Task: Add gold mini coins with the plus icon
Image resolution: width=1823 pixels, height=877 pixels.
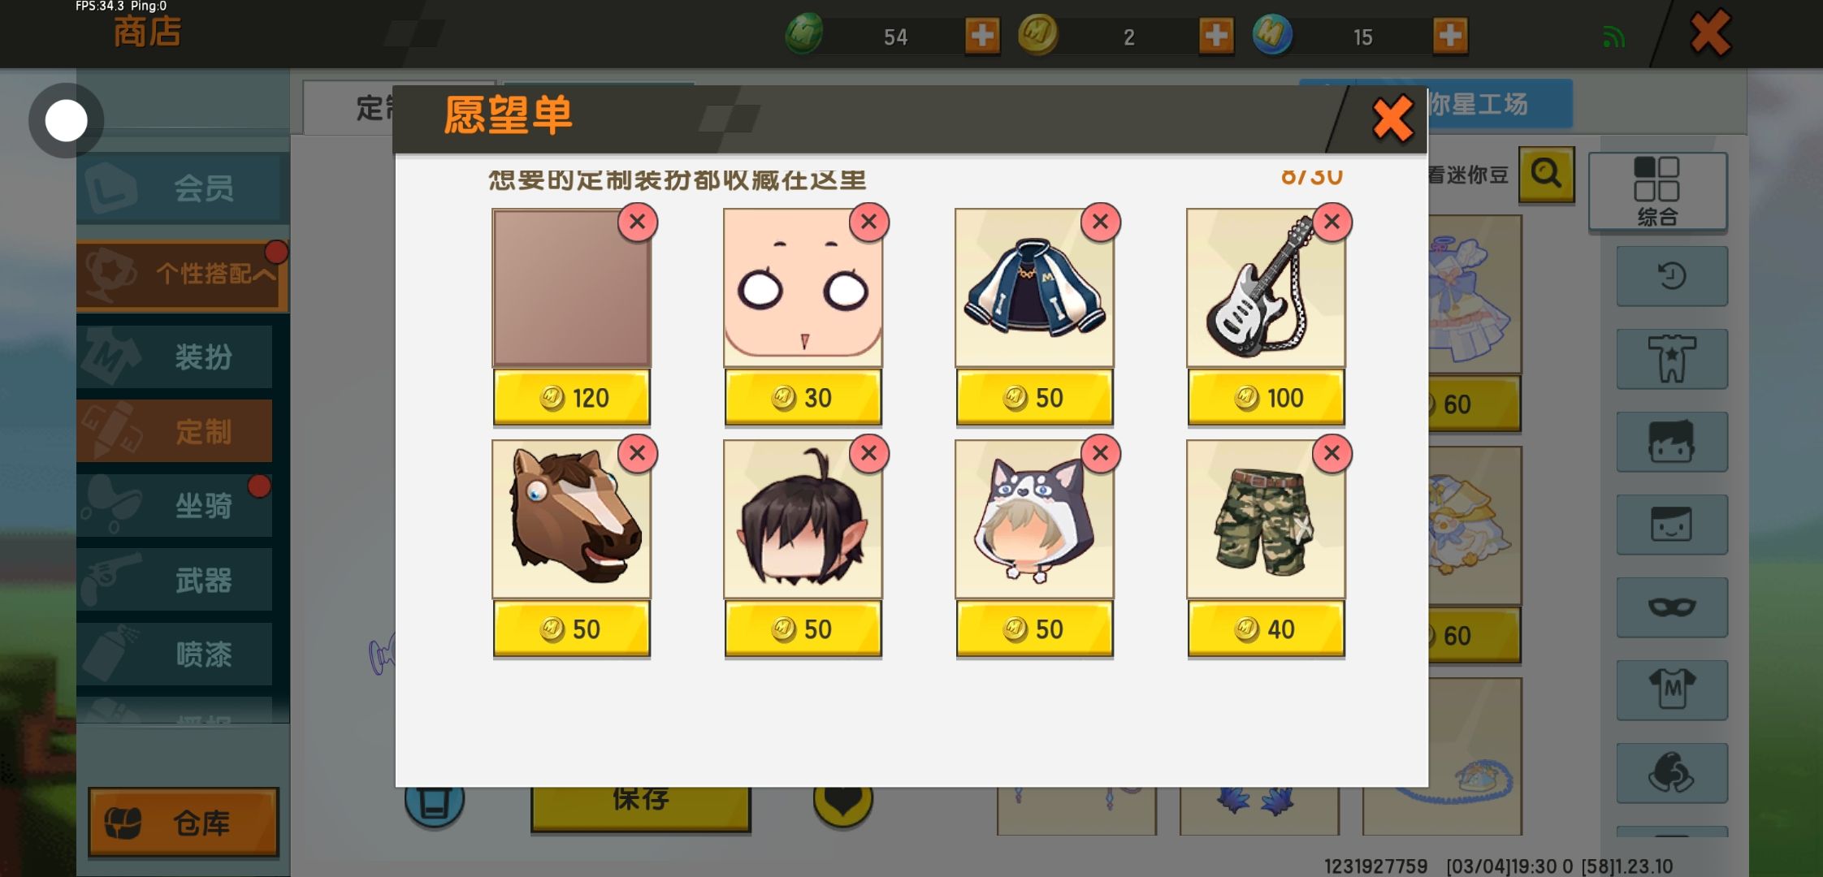Action: (x=1216, y=36)
